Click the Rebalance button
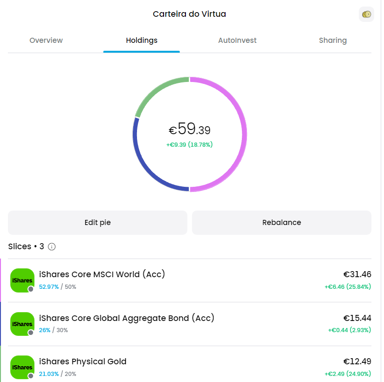The width and height of the screenshot is (384, 382). [281, 222]
